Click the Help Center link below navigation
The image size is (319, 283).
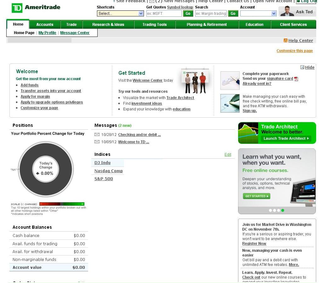(301, 40)
